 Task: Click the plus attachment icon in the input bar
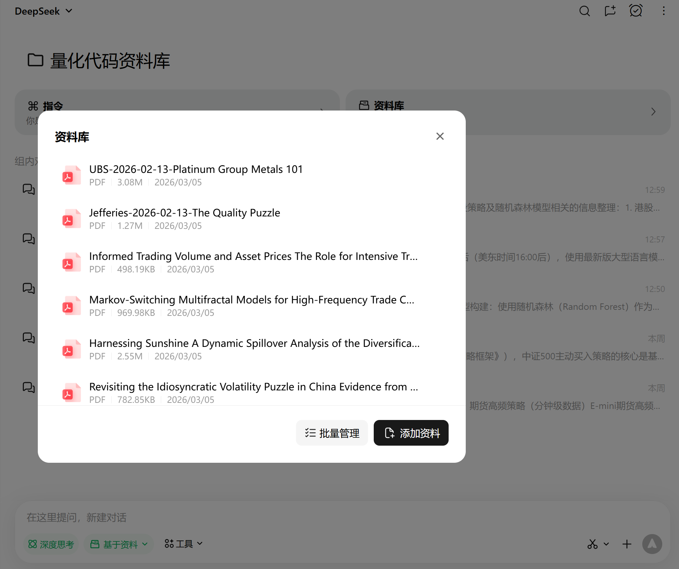tap(627, 544)
